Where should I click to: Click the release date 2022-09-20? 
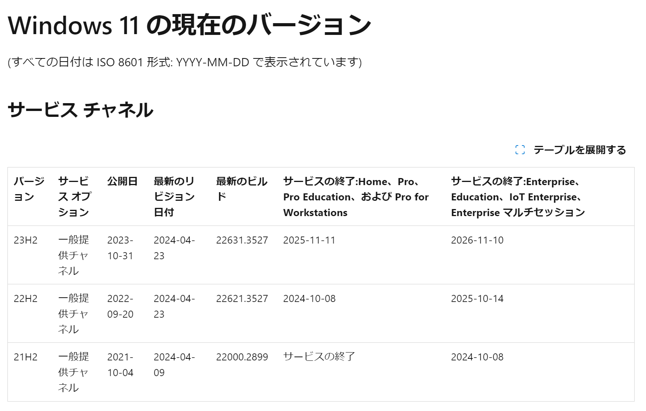120,306
